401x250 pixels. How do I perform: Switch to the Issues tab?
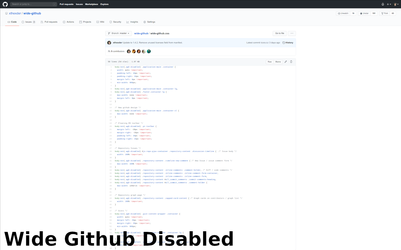[28, 22]
